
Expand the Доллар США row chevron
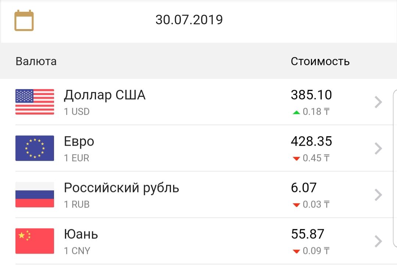[378, 102]
